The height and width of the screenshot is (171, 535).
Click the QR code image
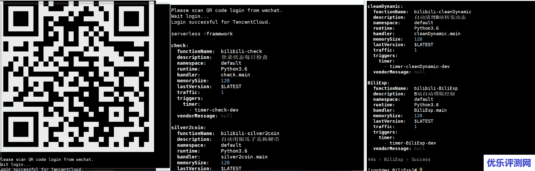(x=78, y=77)
